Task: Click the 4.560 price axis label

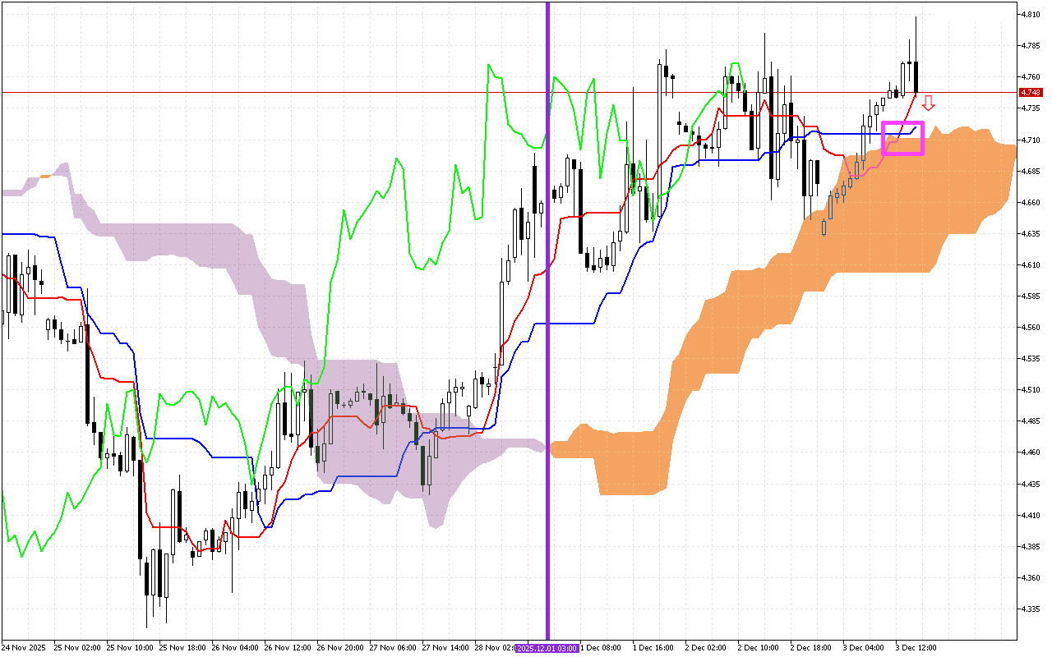Action: click(x=1031, y=327)
